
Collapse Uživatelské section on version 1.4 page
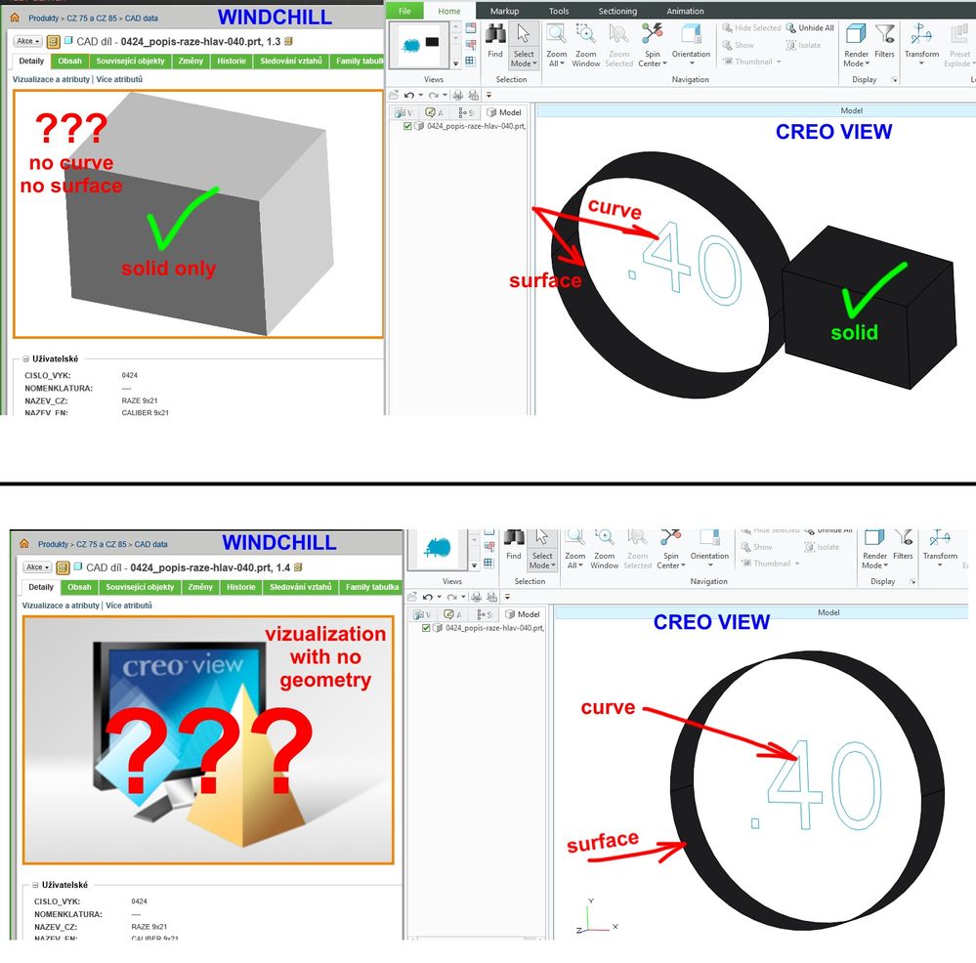(x=35, y=885)
